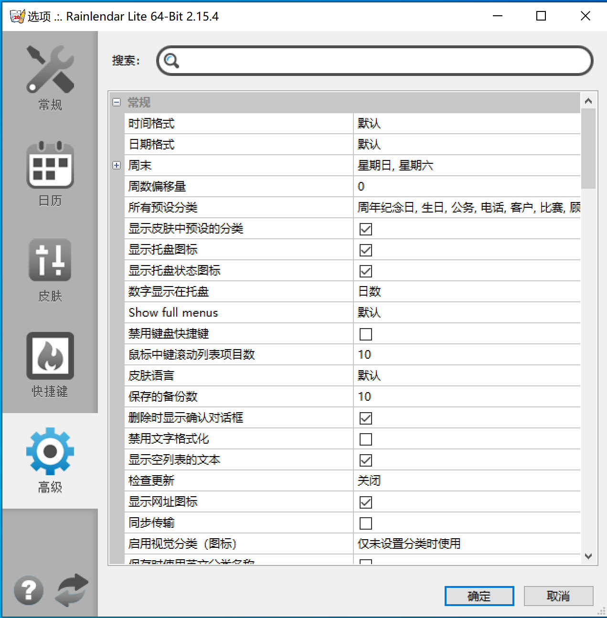
Task: Click the help question mark icon
Action: (x=29, y=591)
